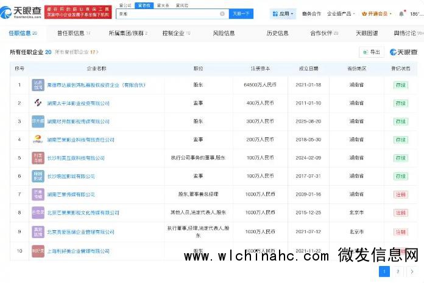This screenshot has width=424, height=283.
Task: Open row 7 湖南芒果传媒 company link
Action: click(x=71, y=194)
